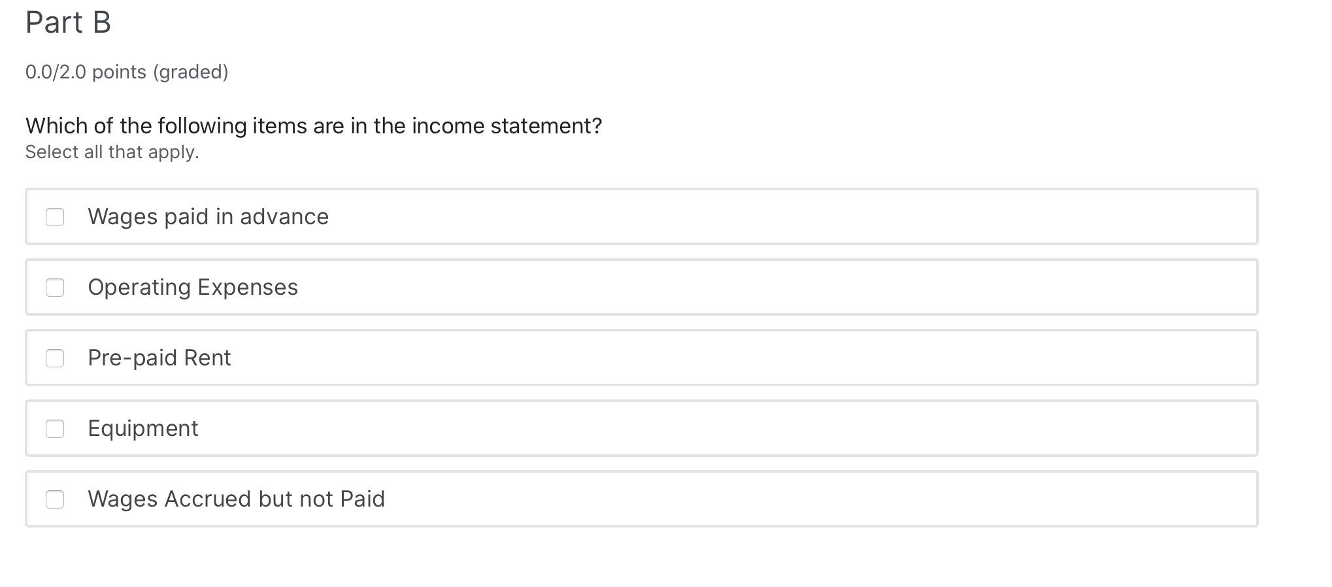Tick the Operating Expenses checkbox
Viewport: 1332px width, 587px height.
(x=55, y=288)
